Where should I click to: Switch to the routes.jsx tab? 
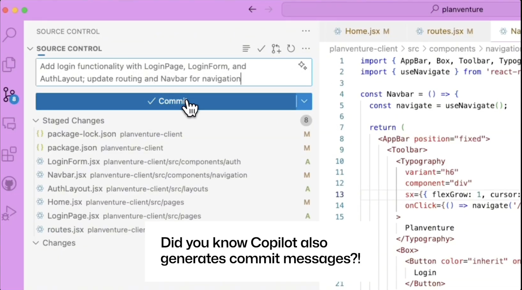click(445, 31)
